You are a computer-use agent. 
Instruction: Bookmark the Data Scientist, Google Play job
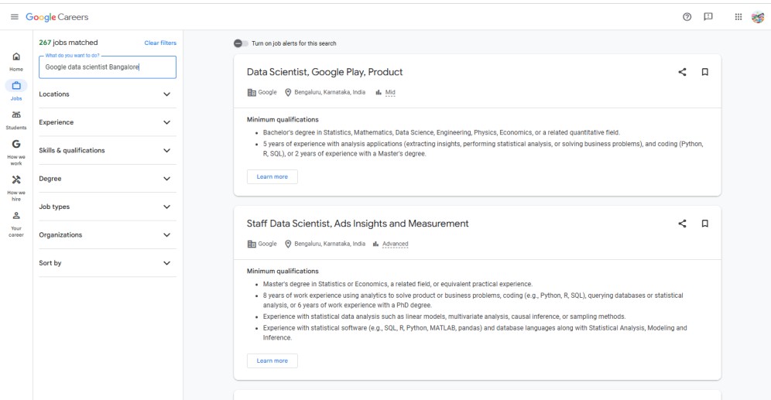pyautogui.click(x=704, y=72)
